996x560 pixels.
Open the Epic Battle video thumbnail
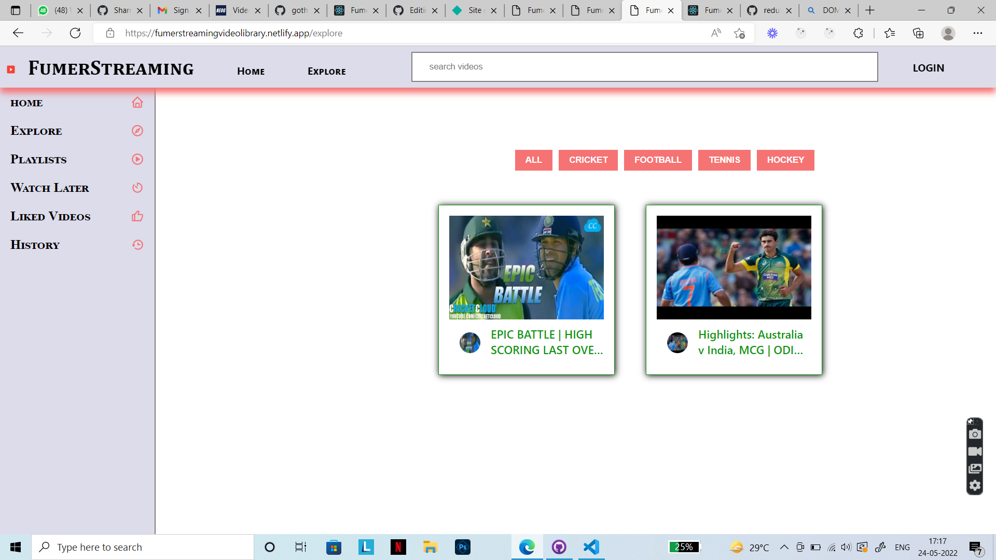click(x=526, y=268)
